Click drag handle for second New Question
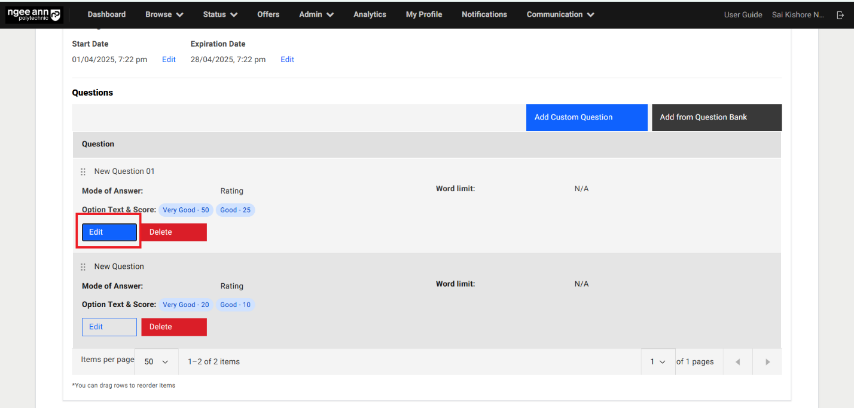This screenshot has width=854, height=408. click(x=83, y=267)
